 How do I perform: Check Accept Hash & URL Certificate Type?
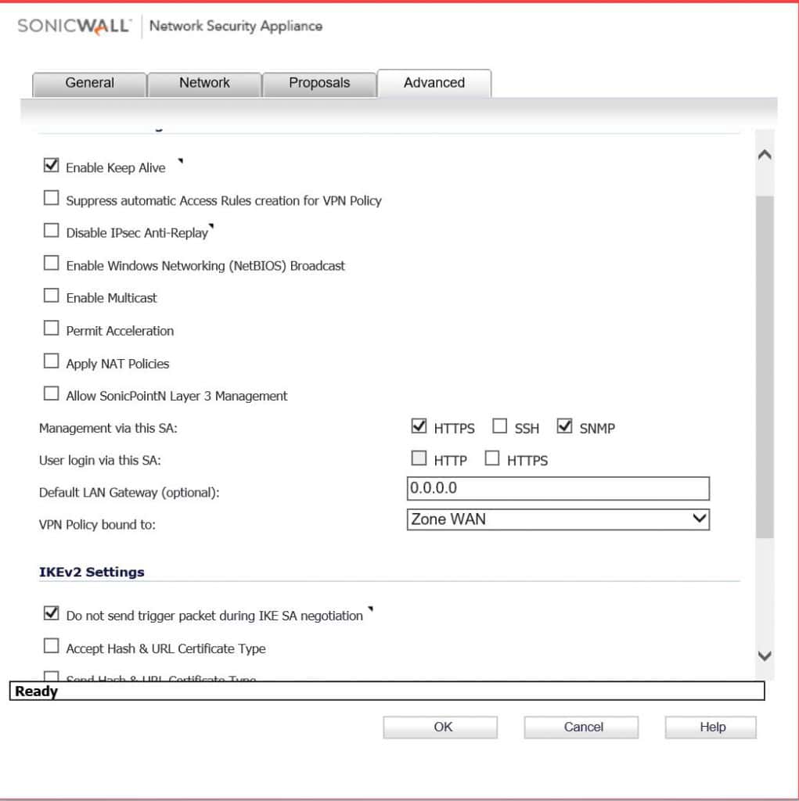[x=51, y=646]
